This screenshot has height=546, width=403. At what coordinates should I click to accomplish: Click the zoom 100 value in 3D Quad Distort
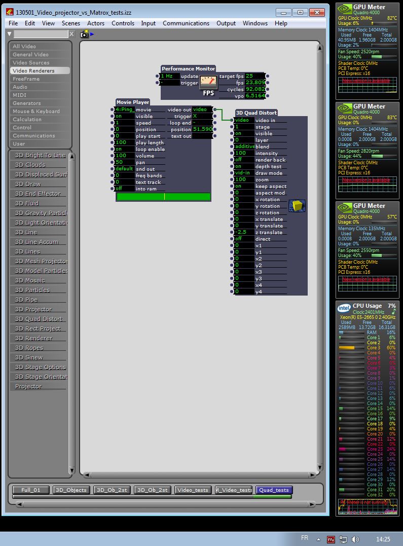(x=244, y=179)
